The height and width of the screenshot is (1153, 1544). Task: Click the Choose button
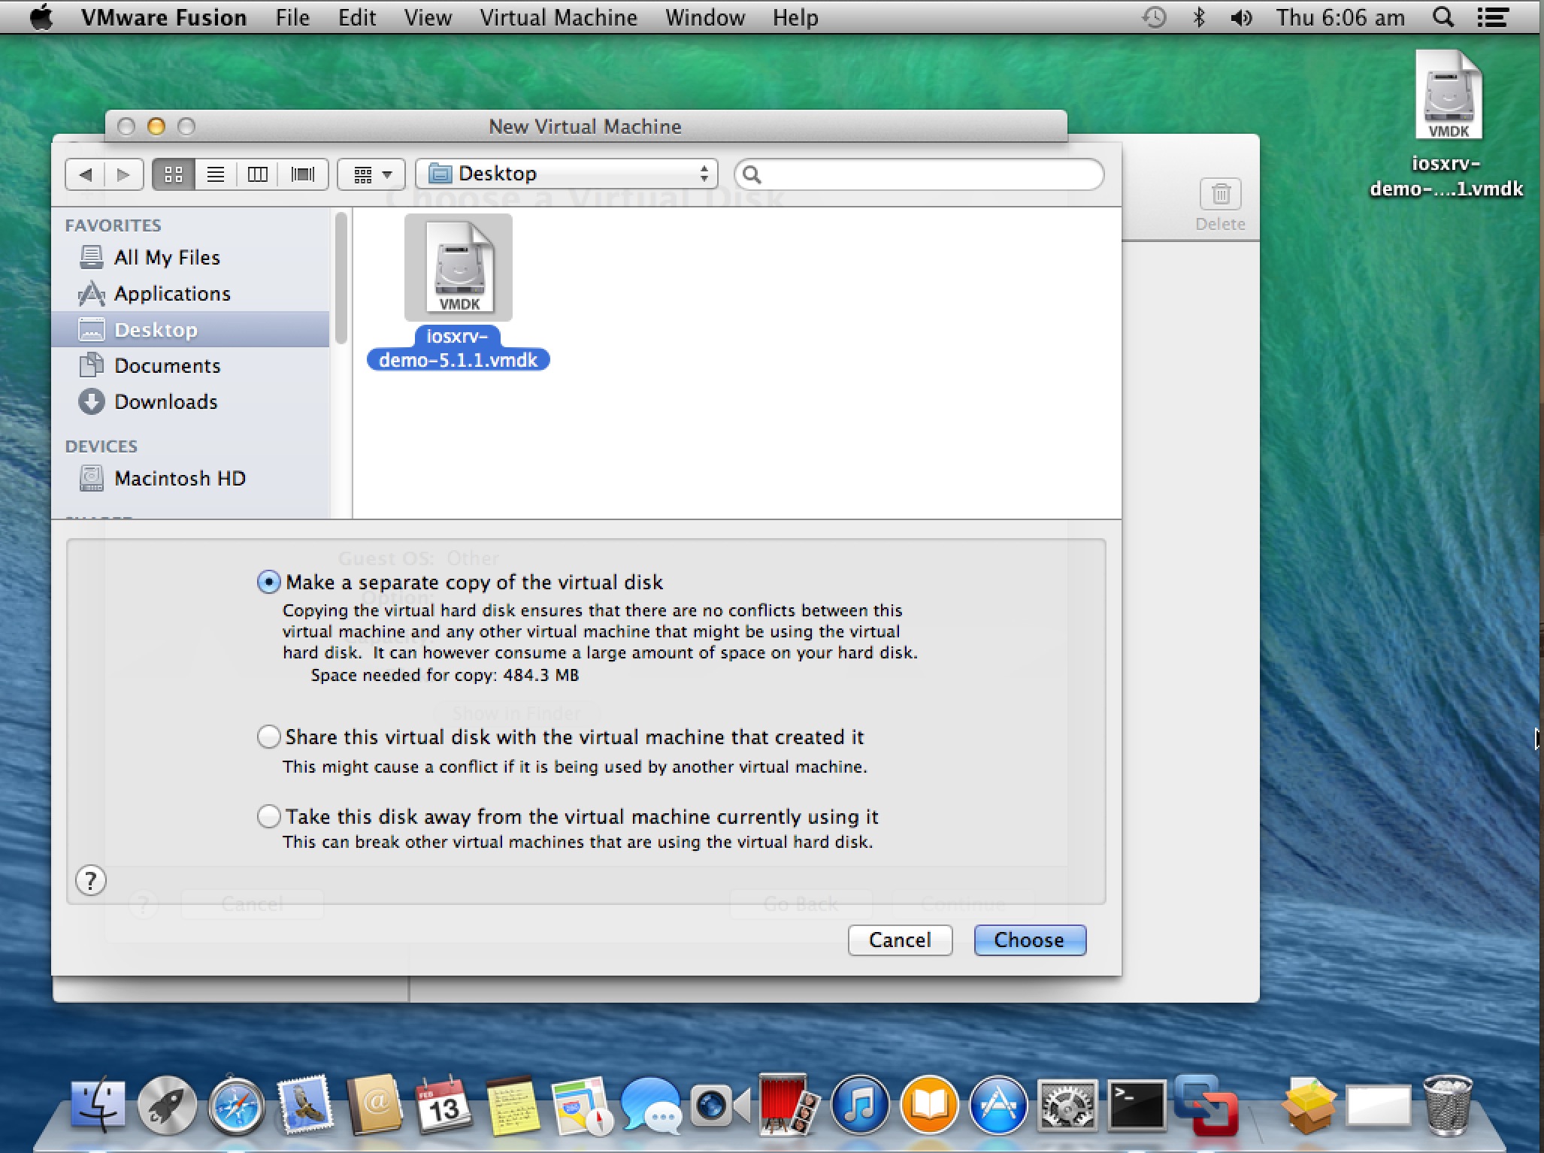1030,940
